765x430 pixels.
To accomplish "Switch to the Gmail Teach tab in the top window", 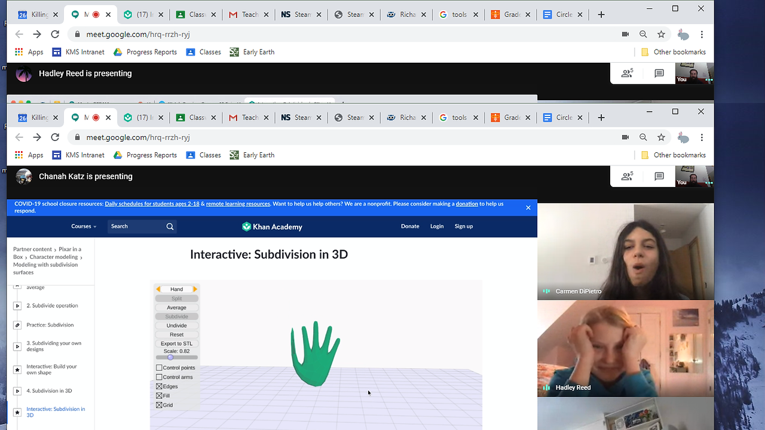I will [249, 14].
